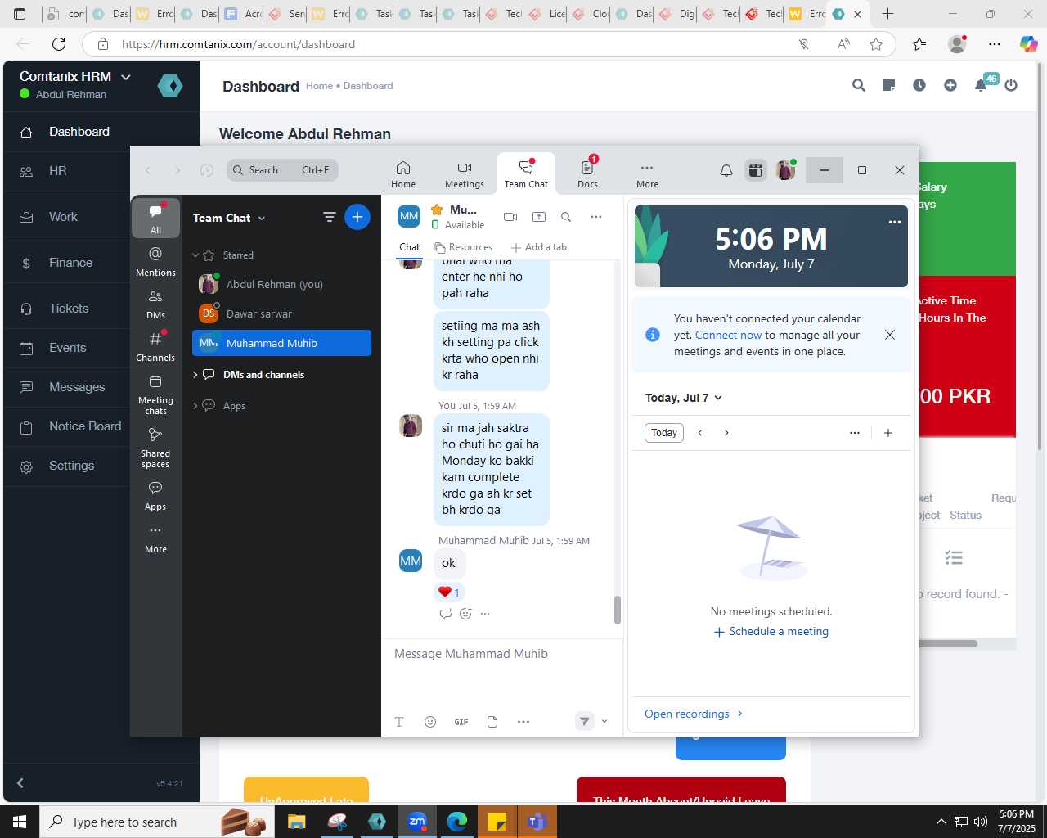This screenshot has height=838, width=1047.
Task: Click Connect now calendar link
Action: 728,335
